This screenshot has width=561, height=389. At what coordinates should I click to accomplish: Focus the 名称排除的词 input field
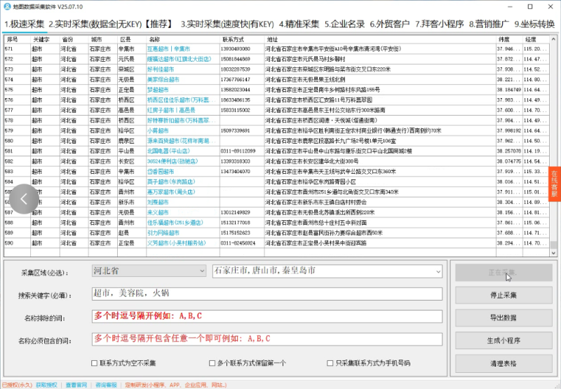(267, 316)
